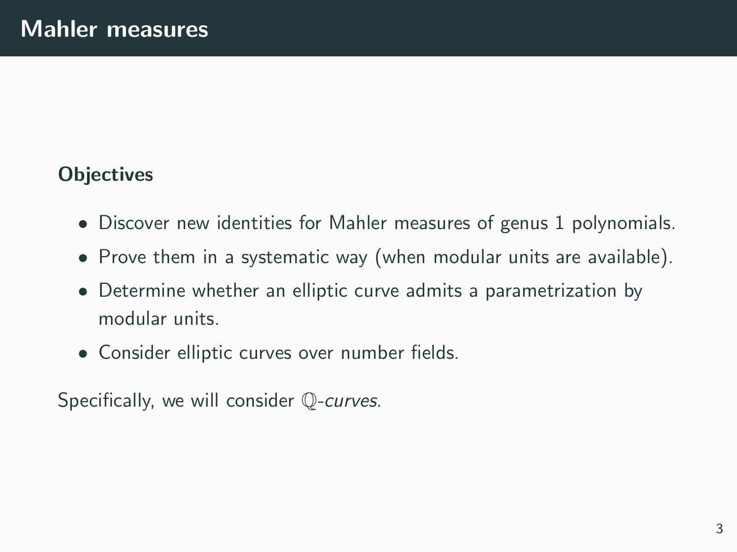Click the blackboard-bold Q symbol
The width and height of the screenshot is (737, 552).
point(309,401)
